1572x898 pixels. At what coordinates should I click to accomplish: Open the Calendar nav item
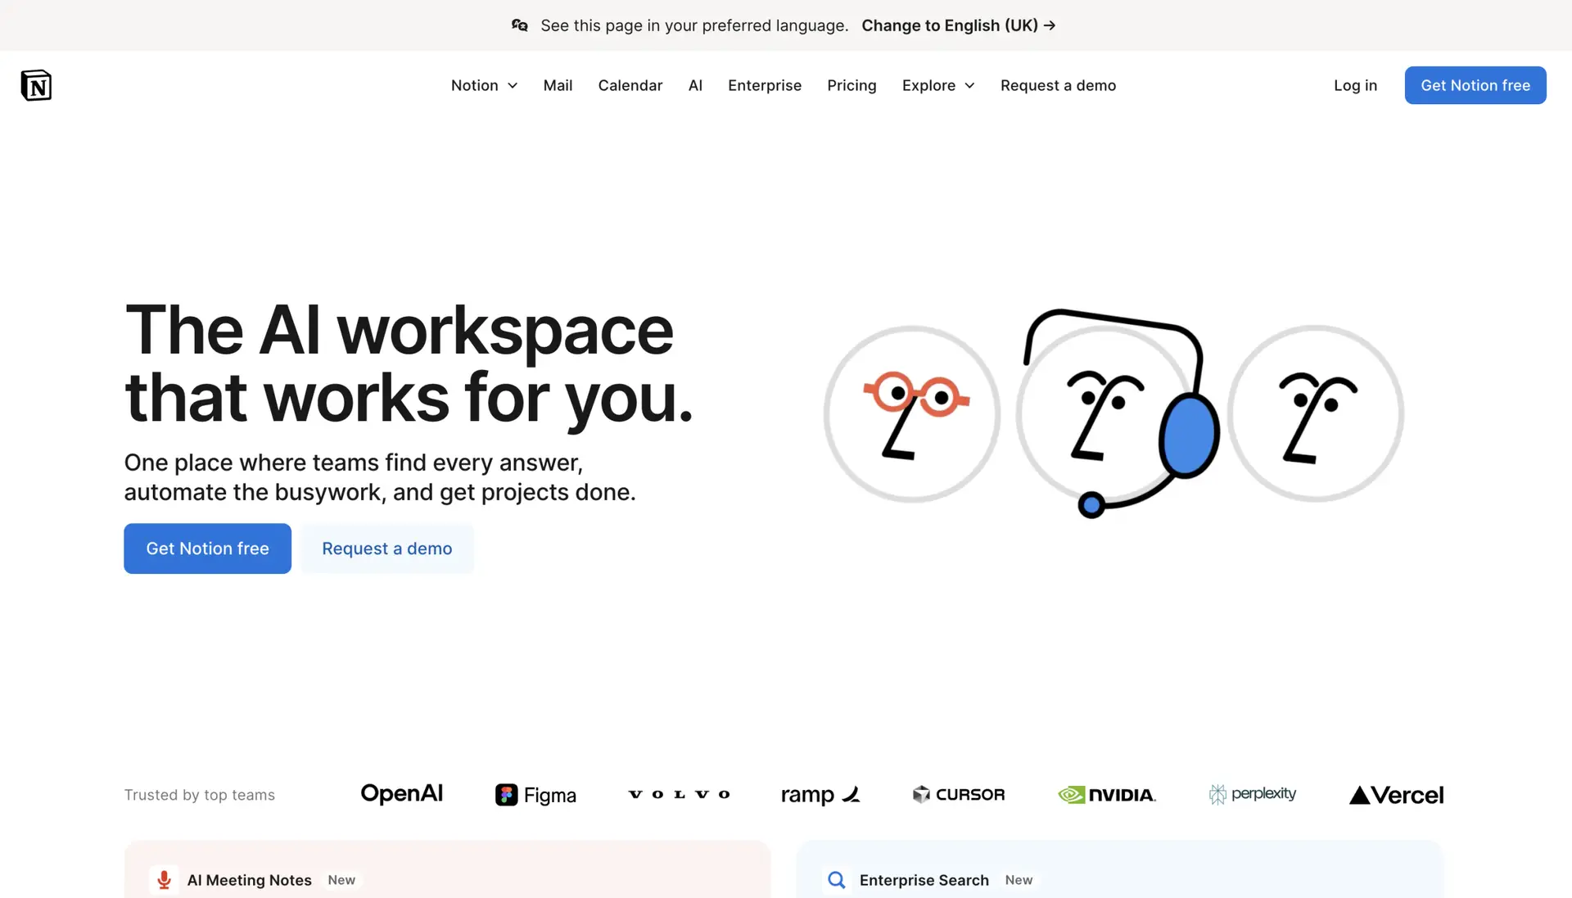[630, 85]
